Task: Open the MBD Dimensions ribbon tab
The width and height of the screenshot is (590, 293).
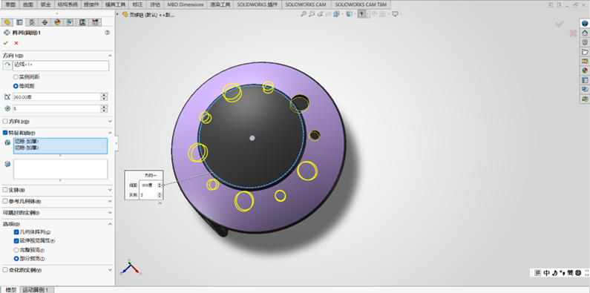Action: point(185,4)
